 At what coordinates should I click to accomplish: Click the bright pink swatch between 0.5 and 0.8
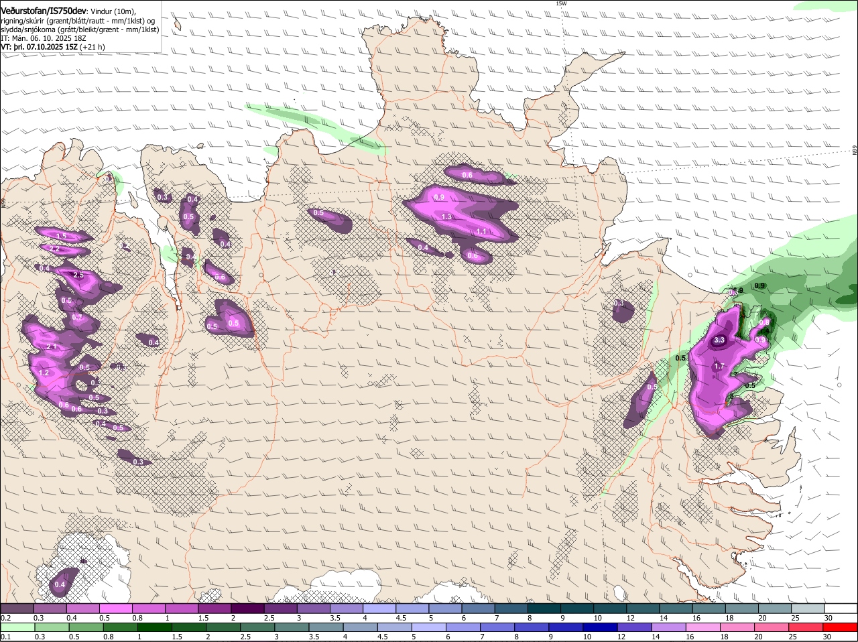coord(116,608)
